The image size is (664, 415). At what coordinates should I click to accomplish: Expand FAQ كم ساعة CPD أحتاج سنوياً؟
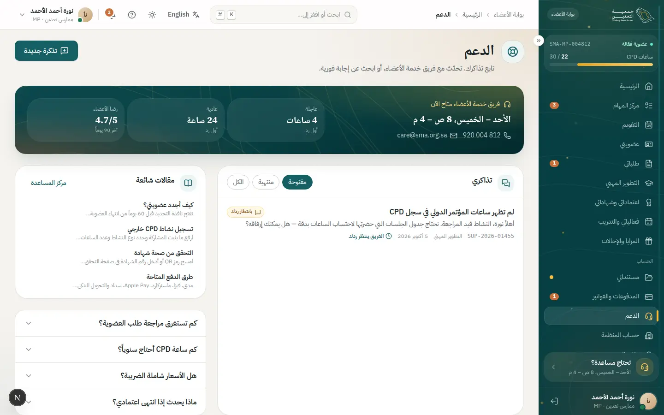[110, 350]
